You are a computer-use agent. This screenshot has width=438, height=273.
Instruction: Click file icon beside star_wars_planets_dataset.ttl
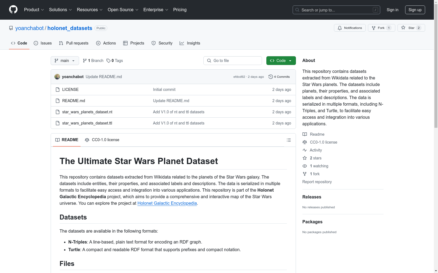point(57,123)
